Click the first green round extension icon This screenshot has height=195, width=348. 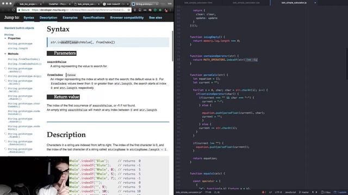[x=155, y=10]
